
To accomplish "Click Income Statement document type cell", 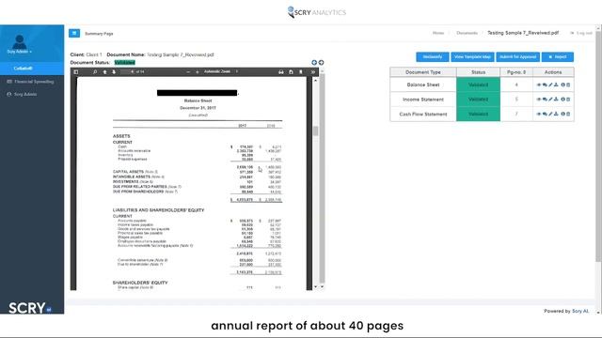I will 423,100.
